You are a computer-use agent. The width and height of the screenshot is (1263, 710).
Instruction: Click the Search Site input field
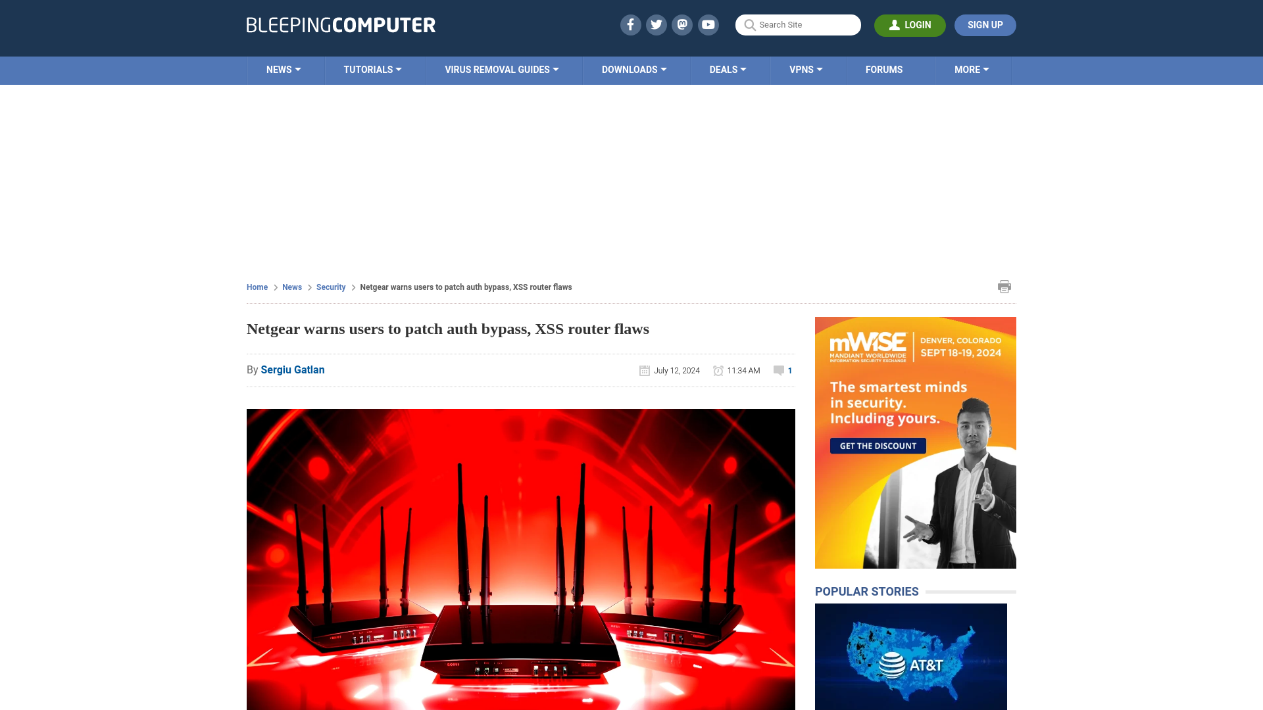(x=798, y=24)
